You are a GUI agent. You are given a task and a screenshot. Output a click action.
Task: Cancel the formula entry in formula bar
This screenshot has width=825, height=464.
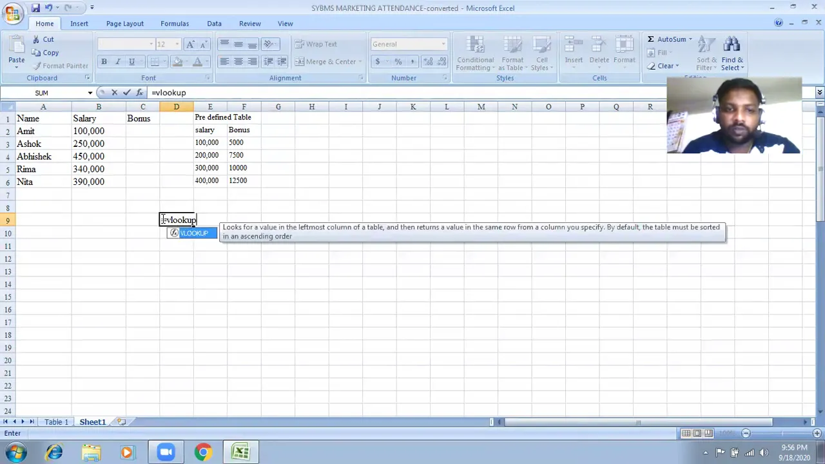pyautogui.click(x=115, y=93)
